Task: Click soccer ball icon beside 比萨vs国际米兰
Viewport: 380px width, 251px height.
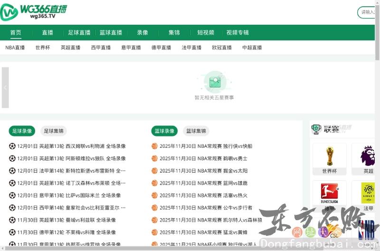Action: coord(12,195)
